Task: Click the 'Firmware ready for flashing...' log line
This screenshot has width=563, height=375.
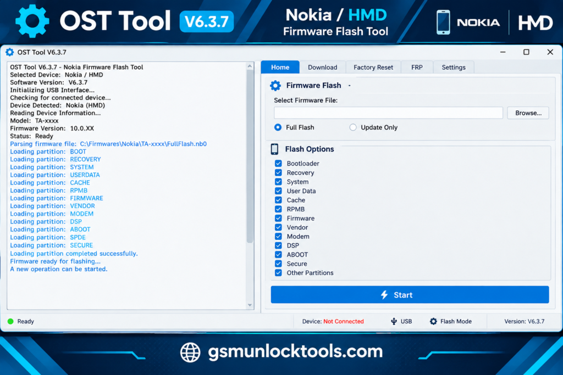Action: pos(56,261)
